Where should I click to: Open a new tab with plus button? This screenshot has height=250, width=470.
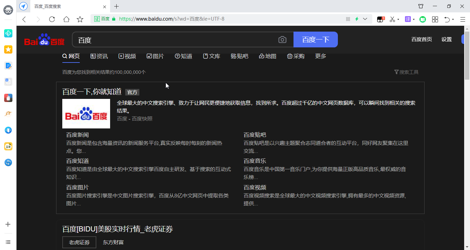pos(117,6)
